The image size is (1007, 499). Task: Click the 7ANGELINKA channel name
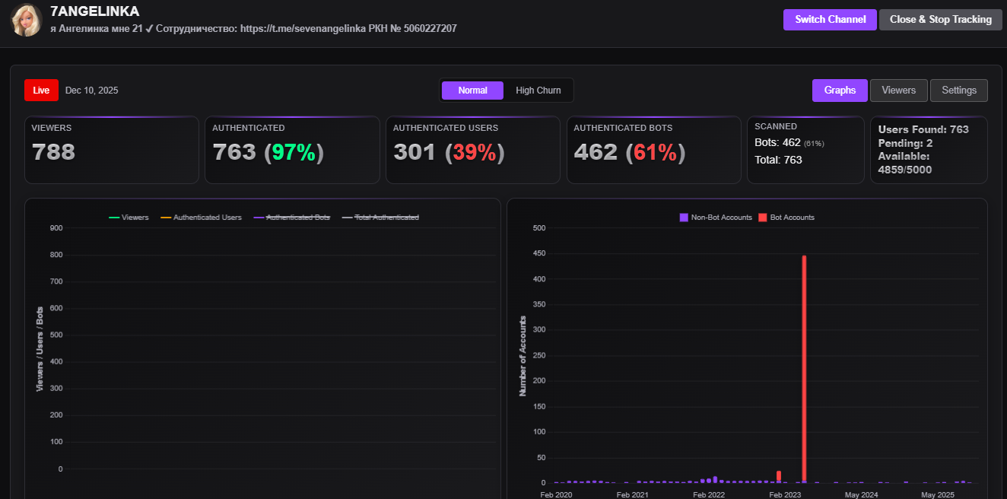pyautogui.click(x=94, y=11)
